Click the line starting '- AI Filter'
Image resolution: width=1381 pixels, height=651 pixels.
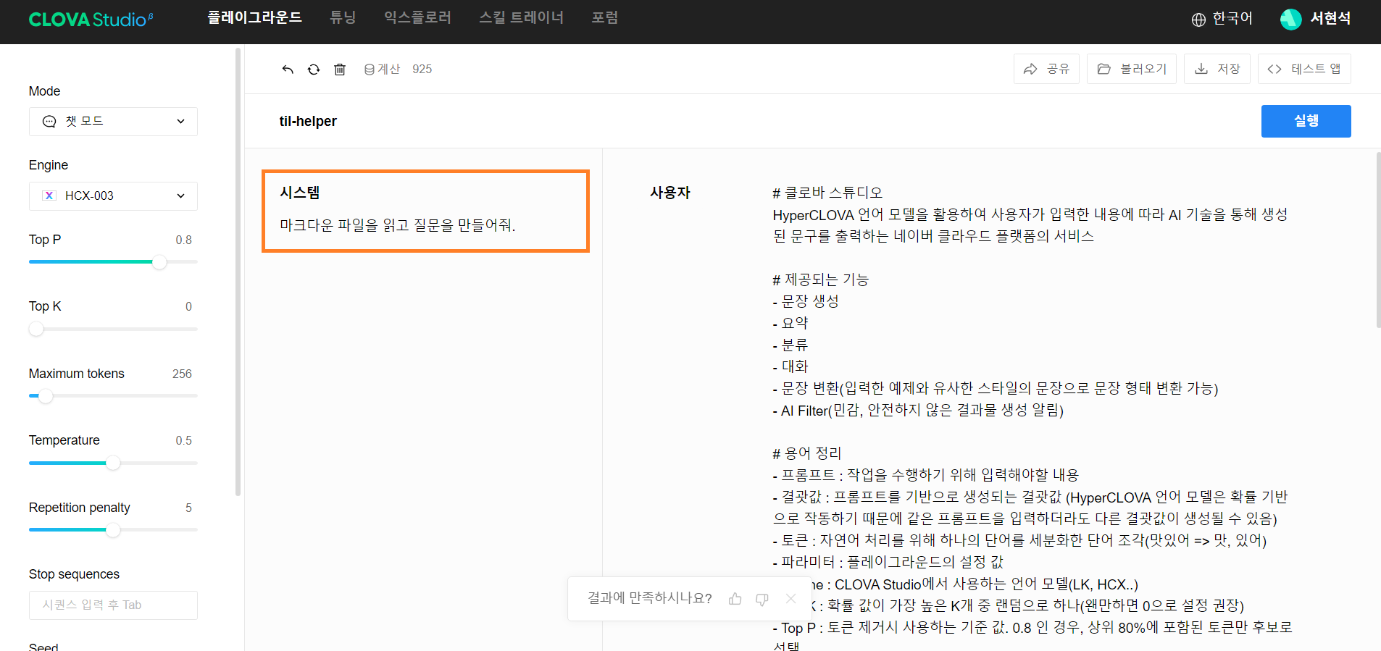[918, 411]
